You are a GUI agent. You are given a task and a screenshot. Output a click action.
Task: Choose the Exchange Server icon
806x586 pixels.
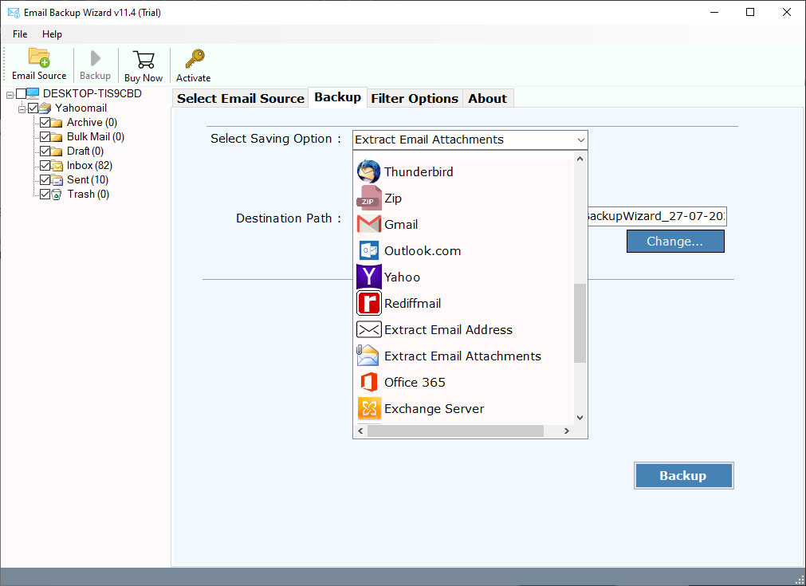point(369,409)
